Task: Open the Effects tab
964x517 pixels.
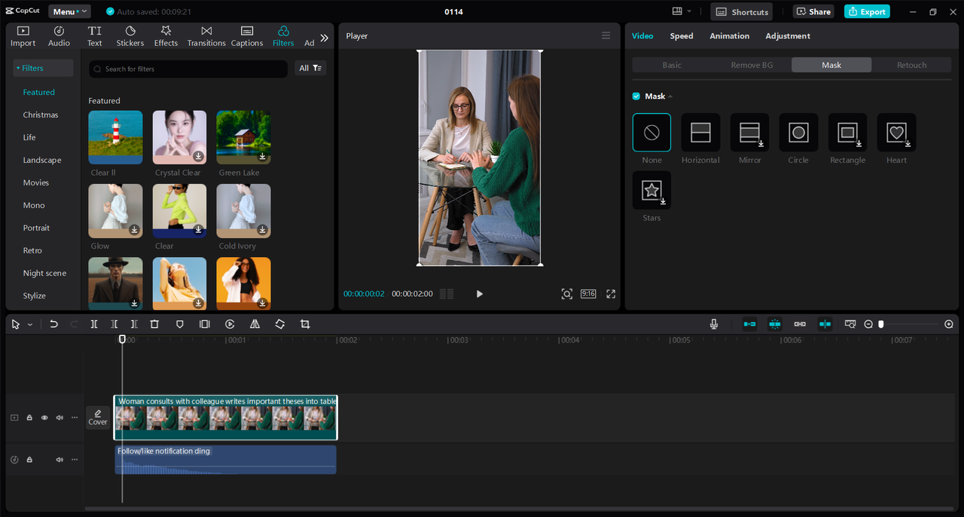Action: click(166, 36)
